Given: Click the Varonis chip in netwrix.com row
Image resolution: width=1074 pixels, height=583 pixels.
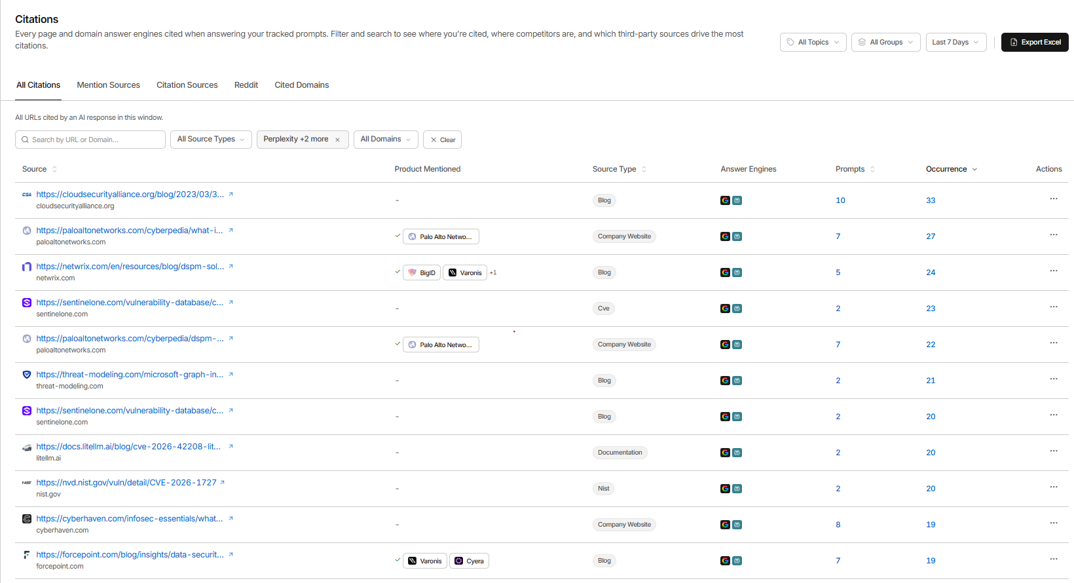Looking at the screenshot, I should (x=465, y=273).
